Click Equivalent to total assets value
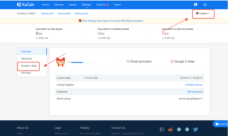The image size is (228, 136). click(x=39, y=33)
